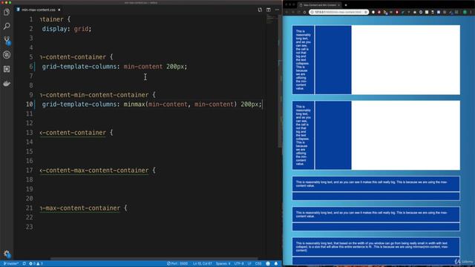This screenshot has width=475, height=267.
Task: Bookmark the page with the address bar star
Action: (x=366, y=12)
